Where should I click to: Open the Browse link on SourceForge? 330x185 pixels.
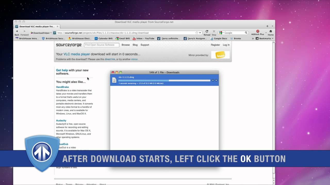tap(126, 45)
